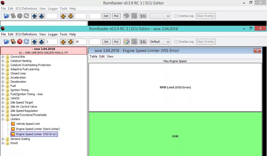This screenshot has width=267, height=156.
Task: Click RomRaider logo in front window title bar
Action: tap(3, 29)
